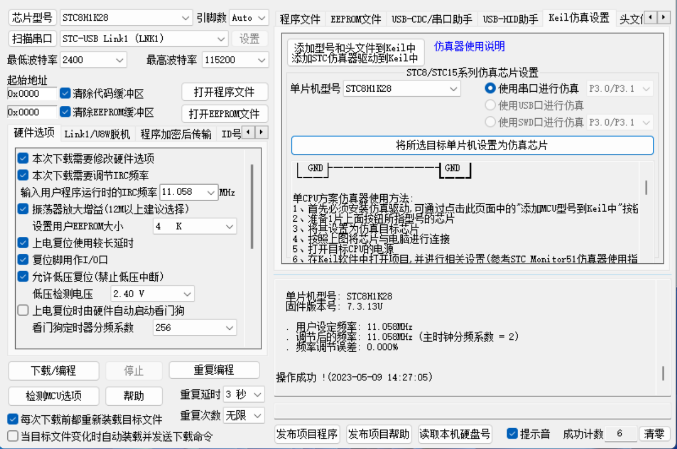Switch to 程序文件 tab
The image size is (677, 449).
(x=300, y=20)
